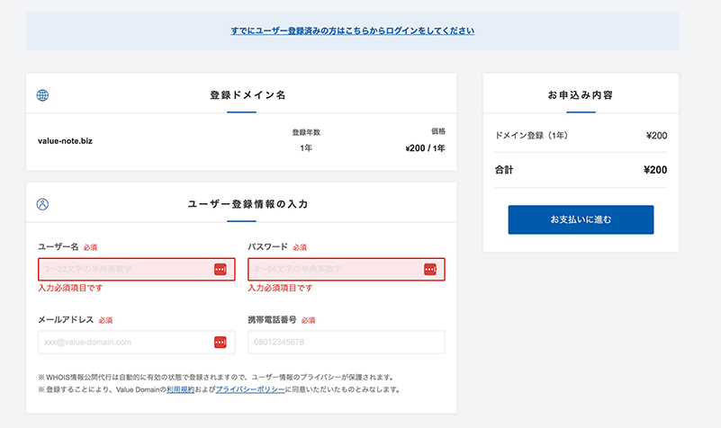Click the WHOIS情報公開代行 notice text

click(216, 378)
